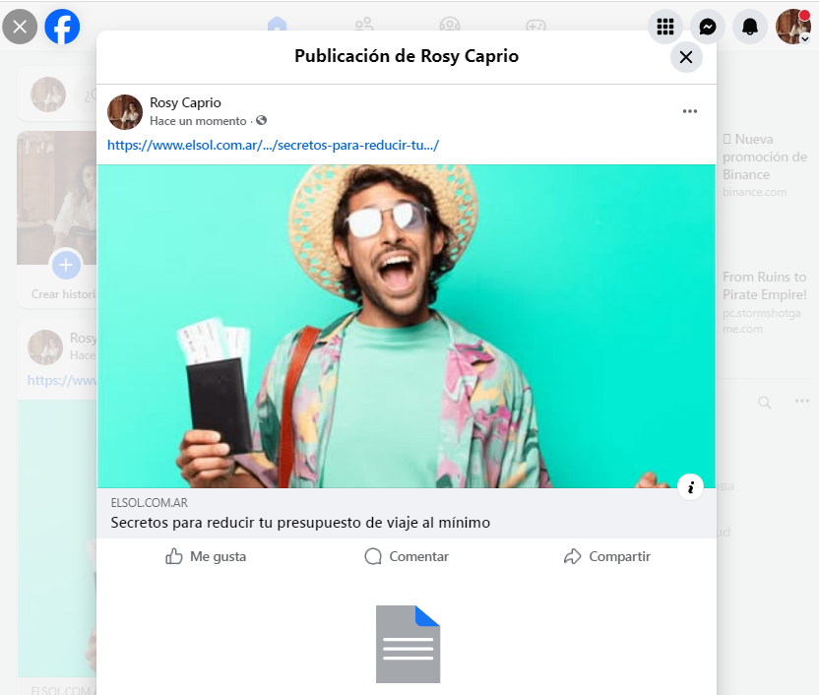Open the elsol.com.ar shared URL link
This screenshot has width=819, height=695.
pyautogui.click(x=273, y=145)
